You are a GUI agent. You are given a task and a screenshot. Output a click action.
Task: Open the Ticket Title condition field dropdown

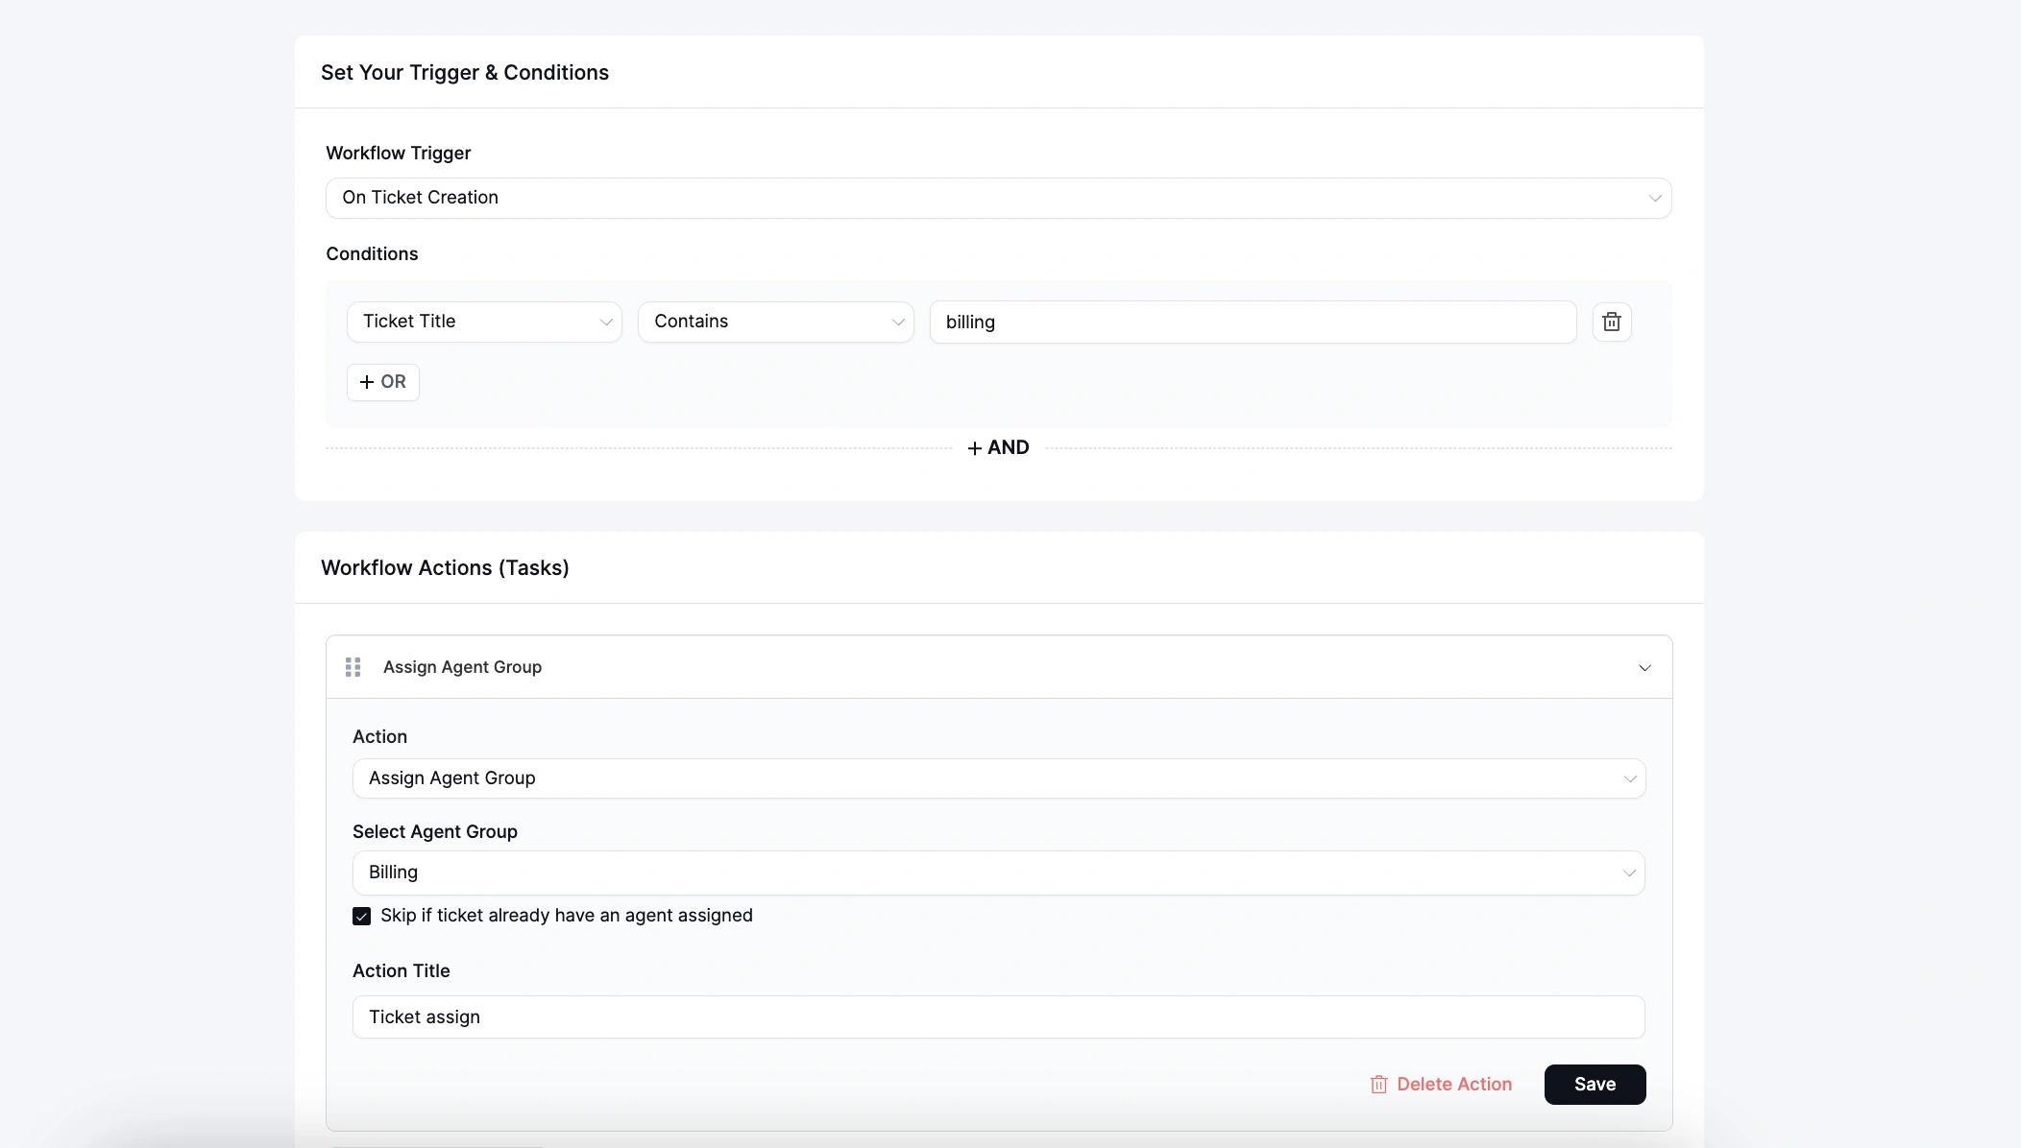click(484, 322)
